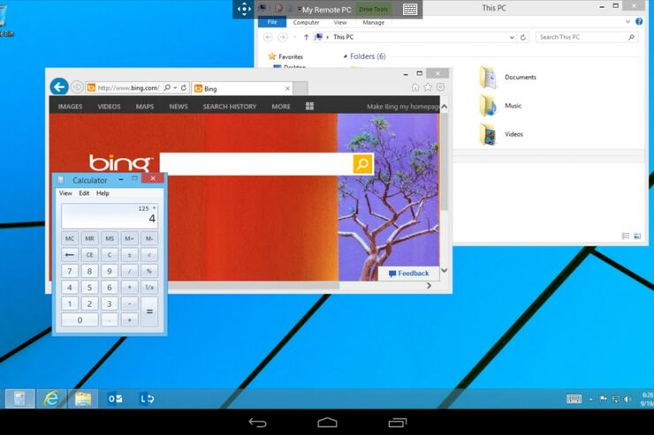654x435 pixels.
Task: Open a new tab in Internet Explorer
Action: (x=300, y=88)
